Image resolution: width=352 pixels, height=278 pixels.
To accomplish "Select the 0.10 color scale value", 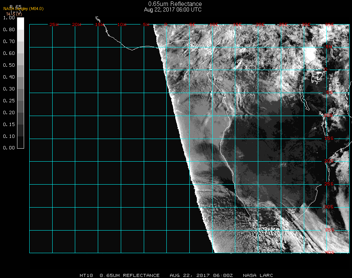I will (9, 136).
